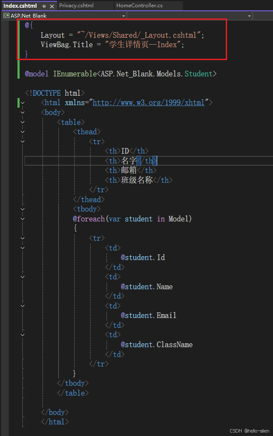Collapse the thead element fold chevron
Image resolution: width=273 pixels, height=436 pixels.
coord(23,132)
